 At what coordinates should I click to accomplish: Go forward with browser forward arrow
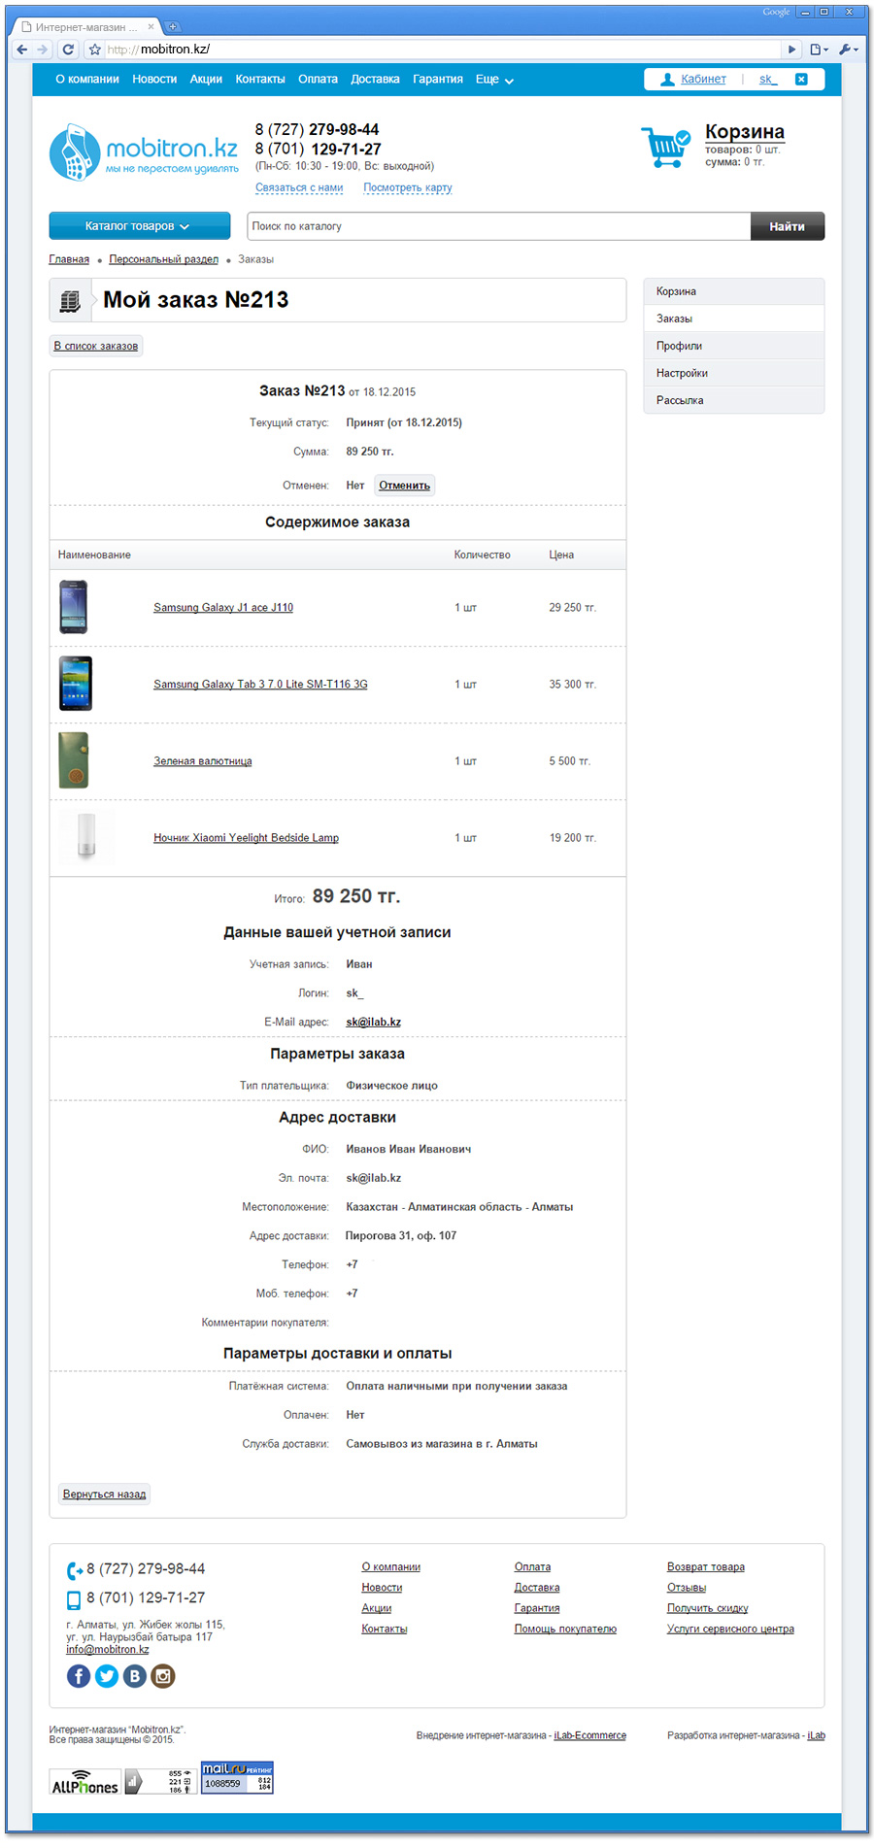(x=42, y=50)
